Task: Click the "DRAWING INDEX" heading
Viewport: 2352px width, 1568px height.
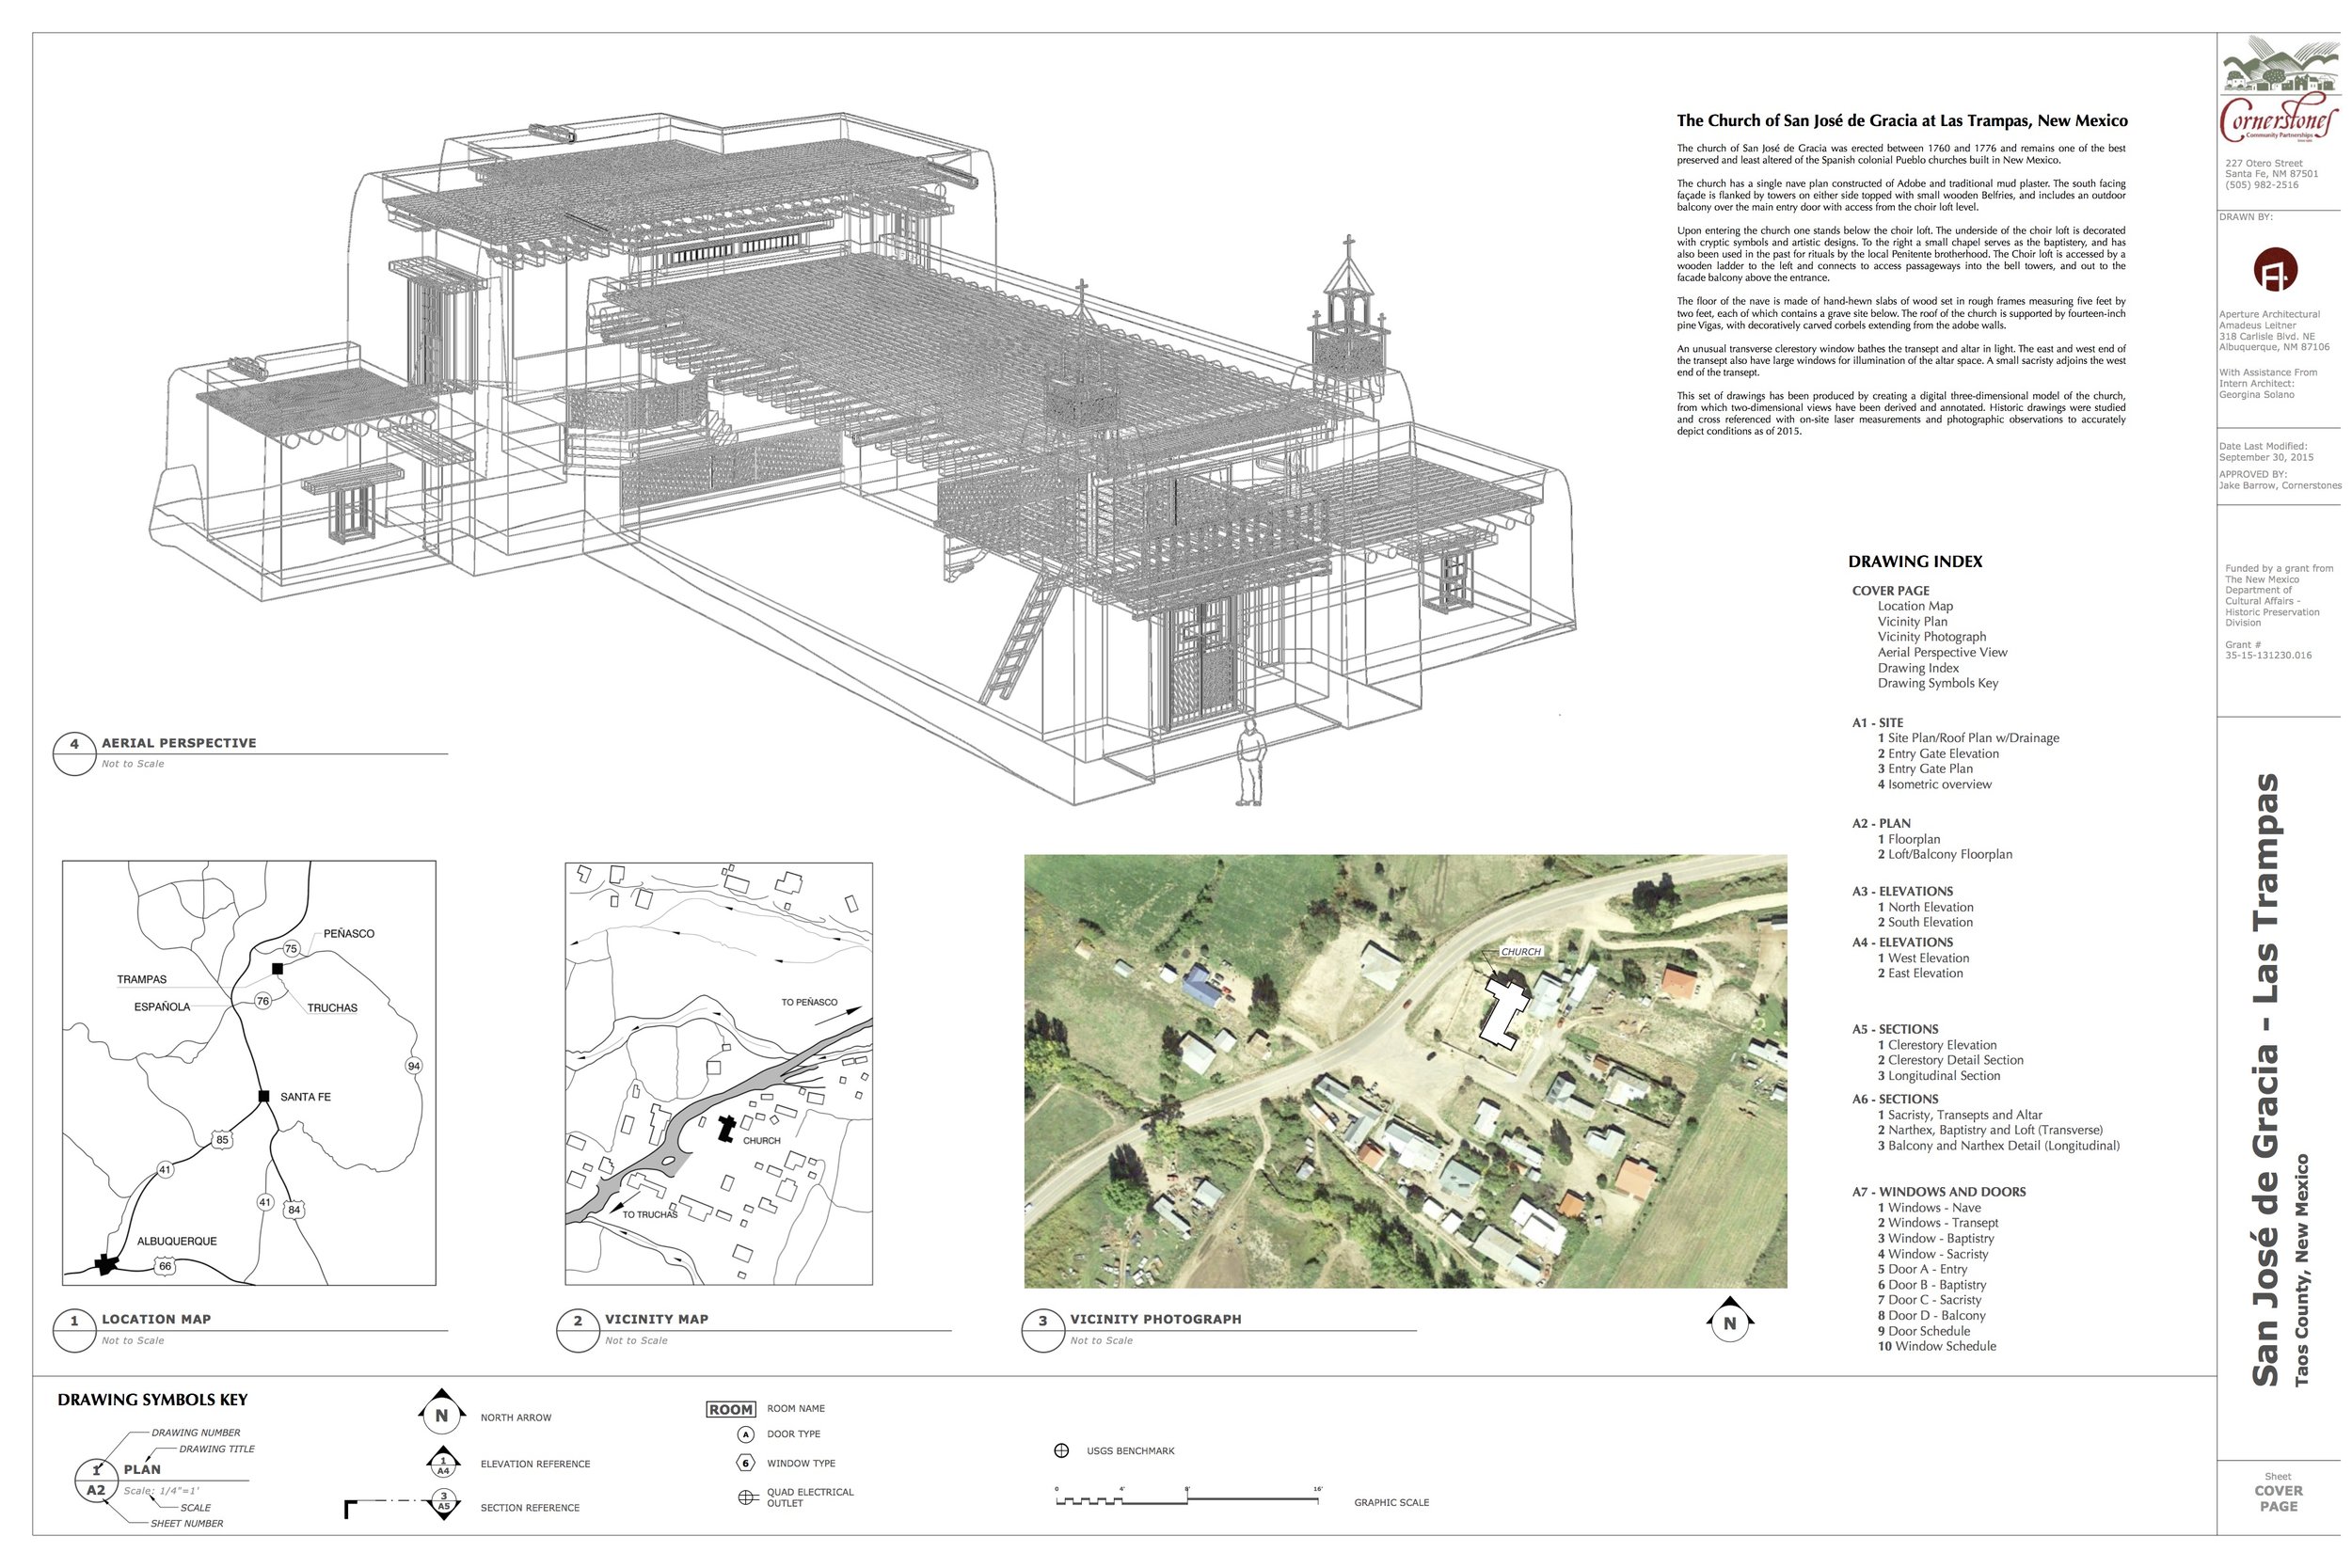Action: 1915,562
